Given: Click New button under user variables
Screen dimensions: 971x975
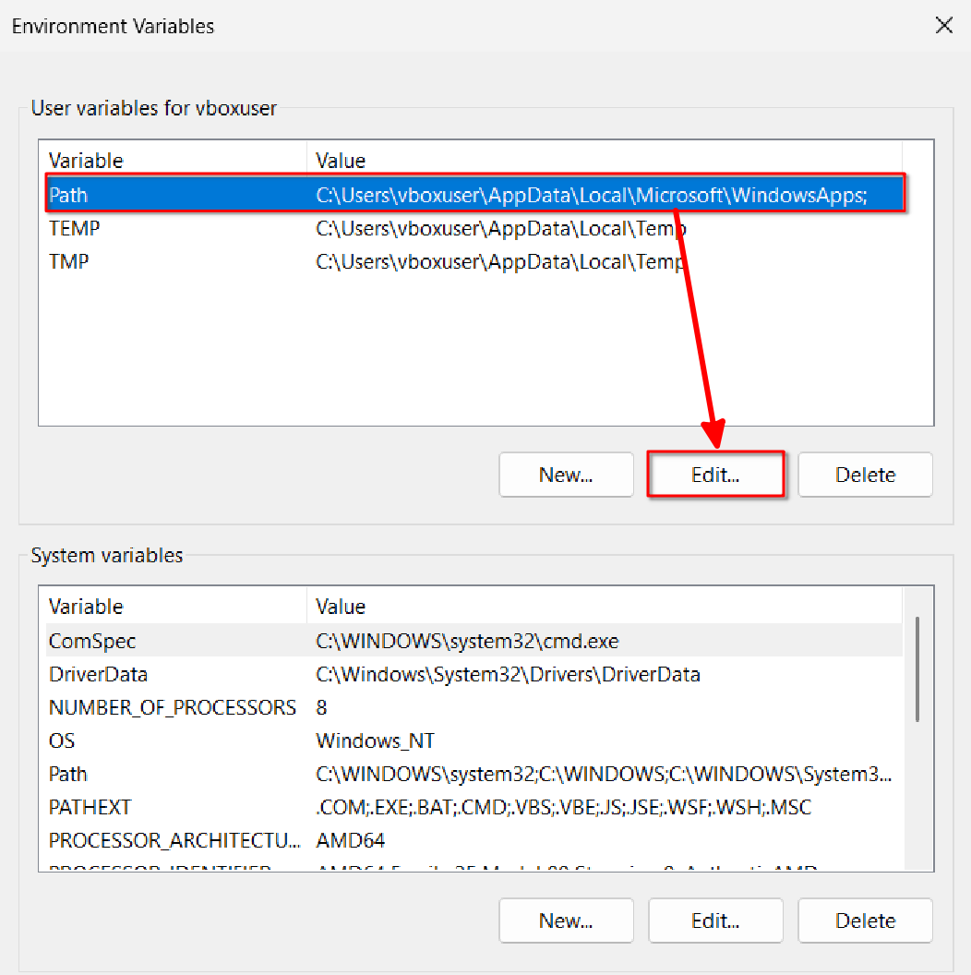Looking at the screenshot, I should point(566,475).
